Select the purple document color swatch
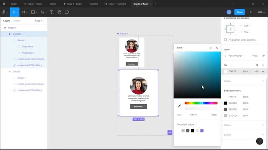Image resolution: width=268 pixels, height=150 pixels. point(202,130)
